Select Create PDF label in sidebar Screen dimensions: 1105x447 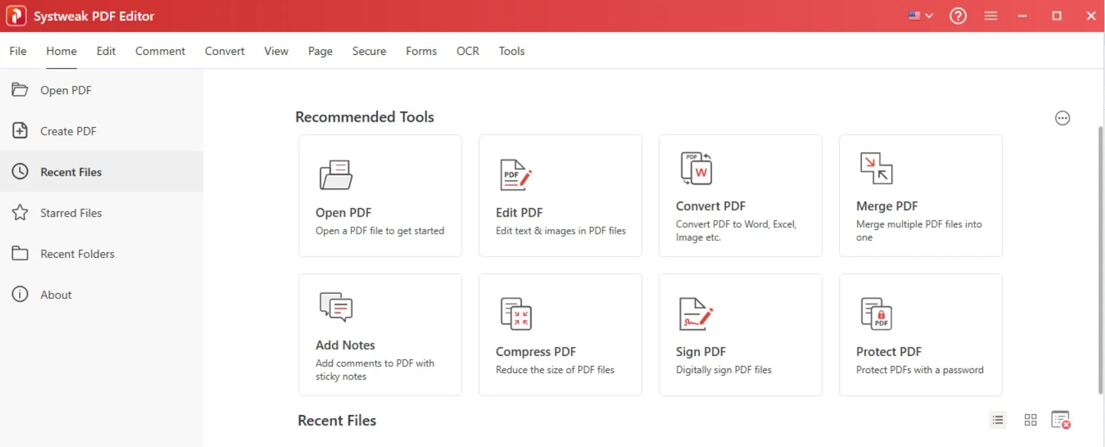(x=68, y=131)
